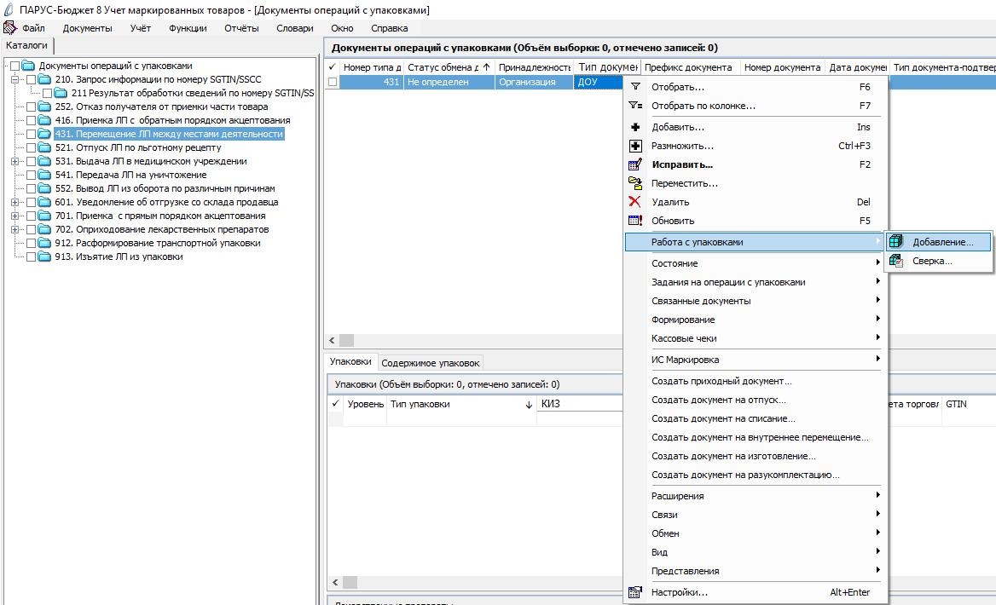Click the Сверка icon in submenu
Screen dimensions: 996x605
896,261
